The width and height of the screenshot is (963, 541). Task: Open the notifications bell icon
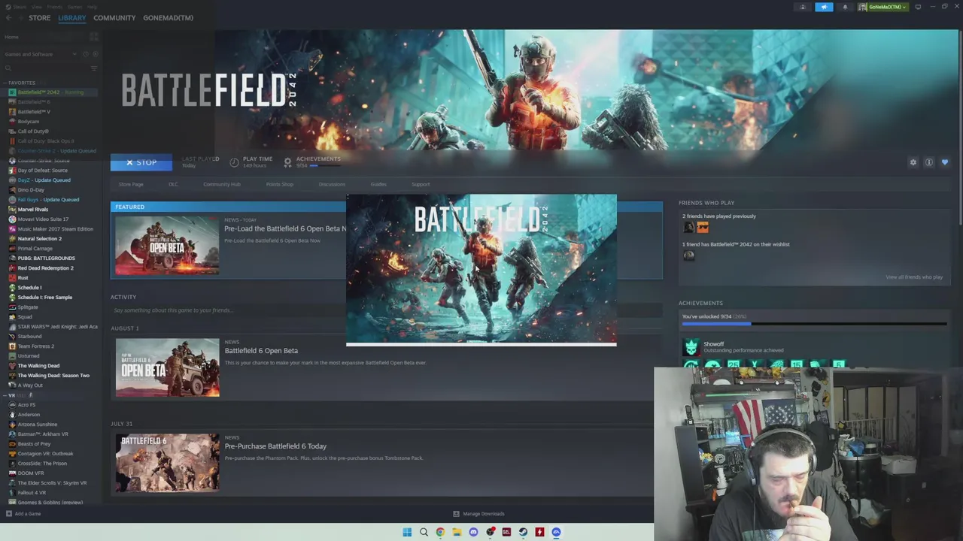point(845,7)
